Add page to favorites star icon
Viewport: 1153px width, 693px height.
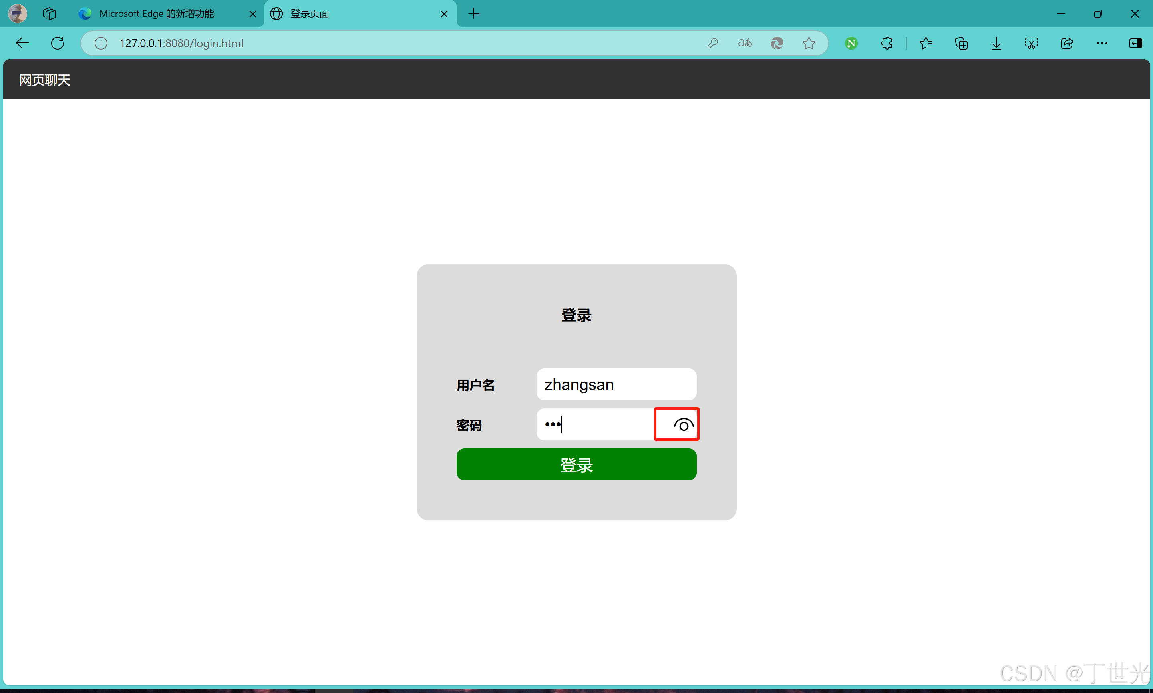tap(809, 43)
